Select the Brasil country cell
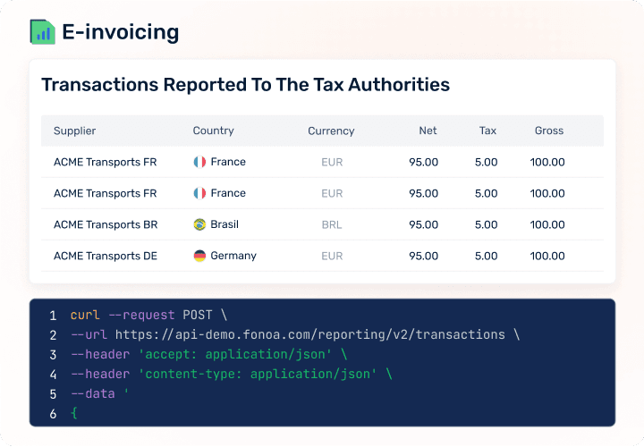The image size is (644, 447). (x=216, y=224)
